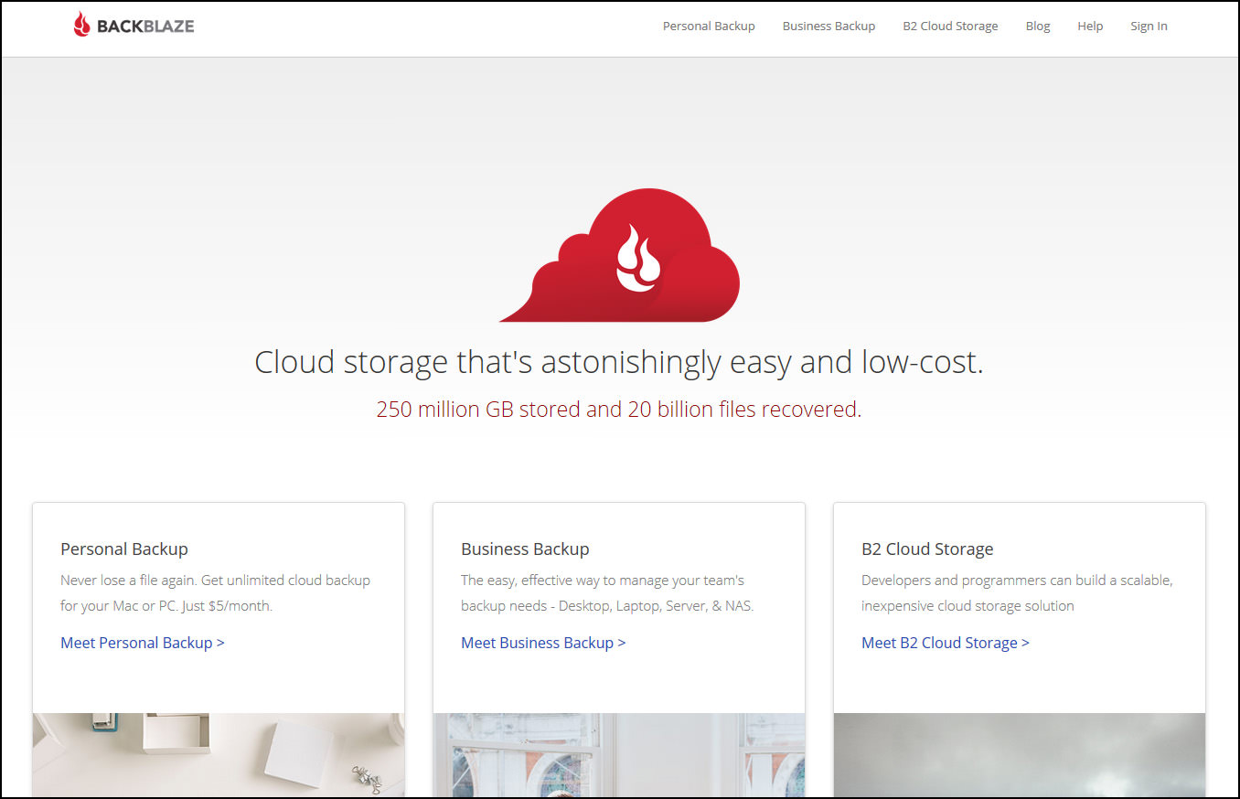Click the B2 Cloud Storage card heading

pyautogui.click(x=927, y=549)
